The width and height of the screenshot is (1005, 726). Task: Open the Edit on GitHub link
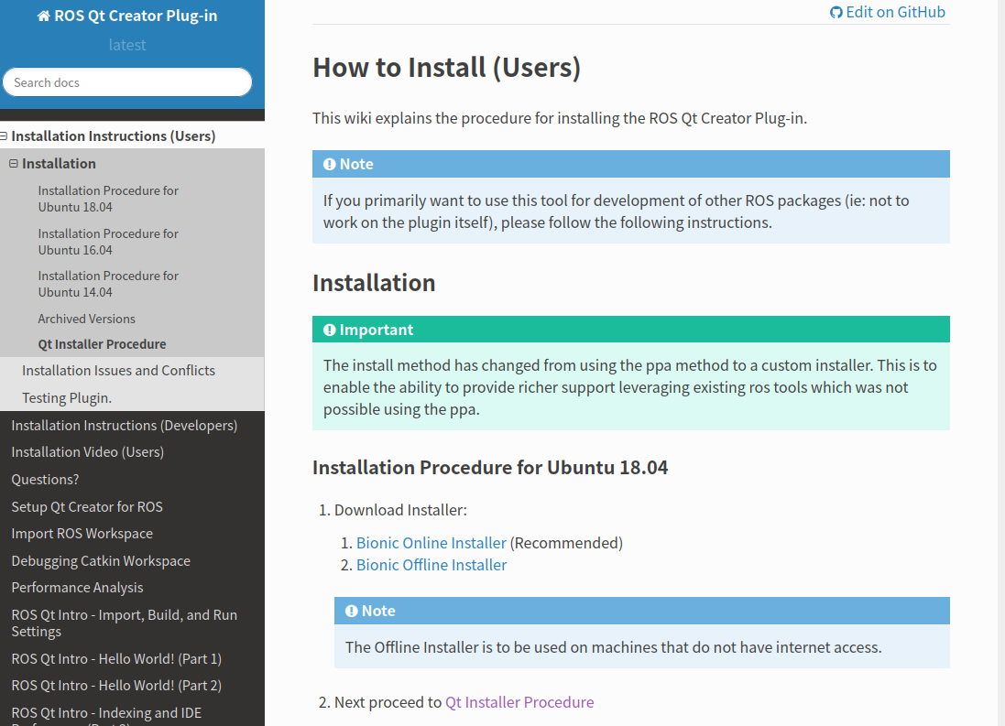click(888, 12)
